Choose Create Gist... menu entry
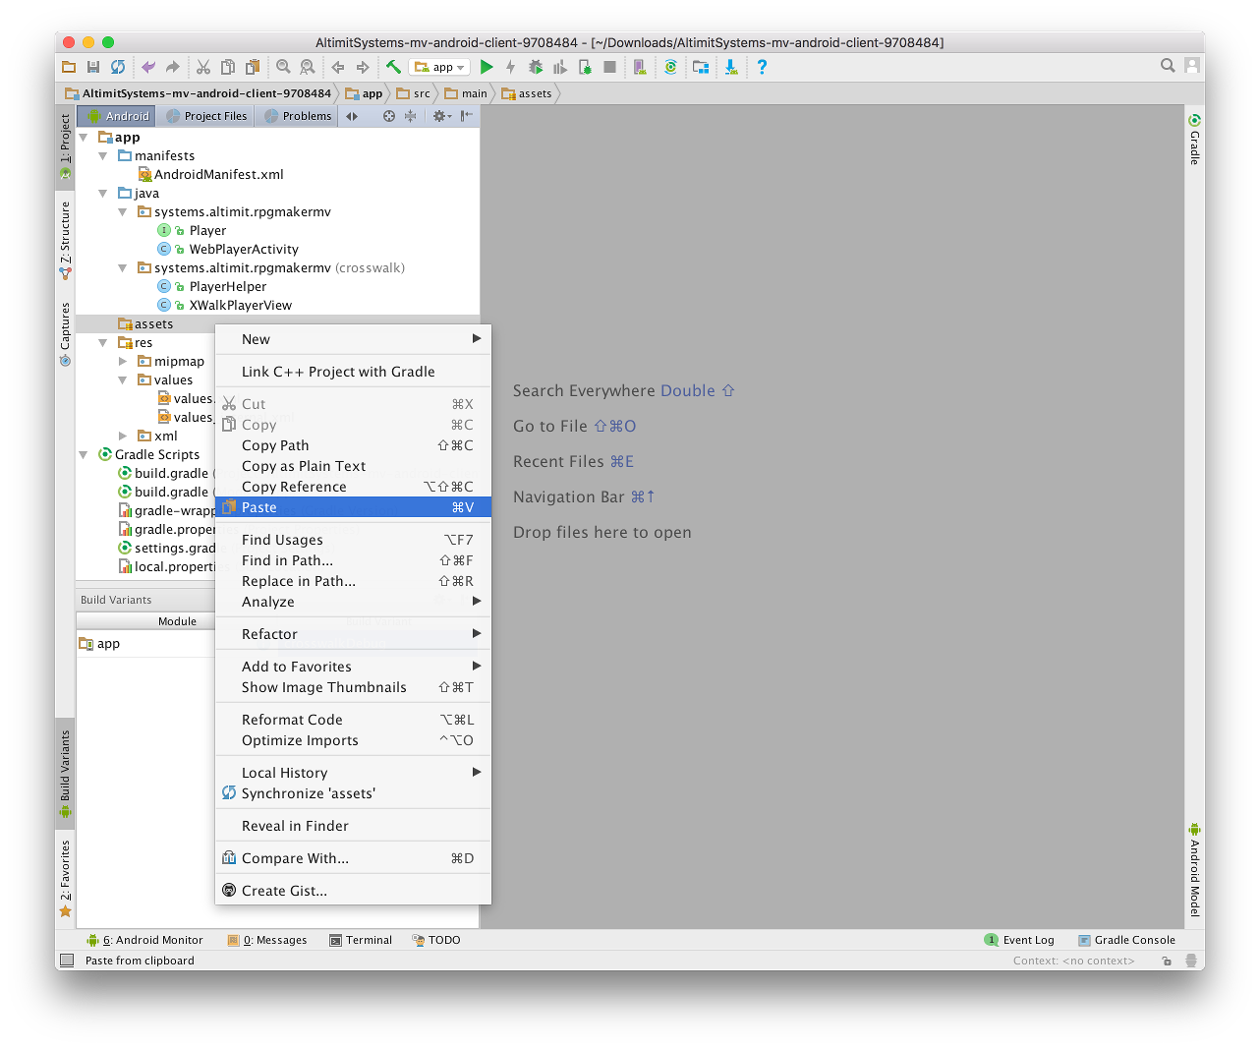This screenshot has height=1049, width=1260. (353, 891)
